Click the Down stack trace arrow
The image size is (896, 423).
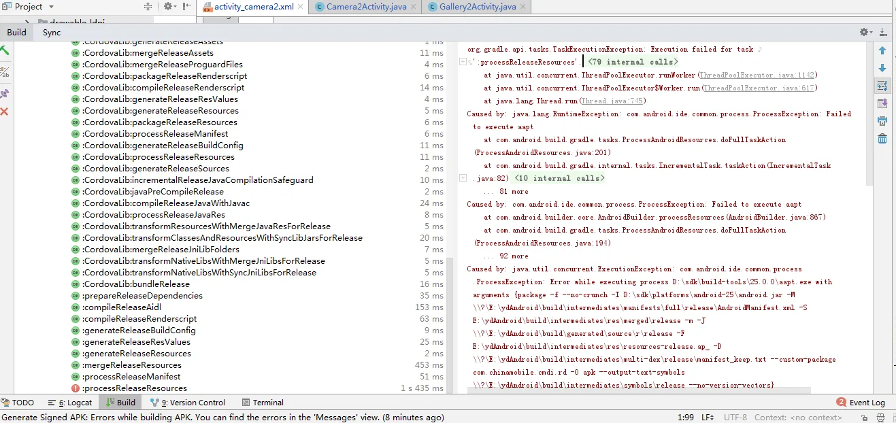click(882, 68)
